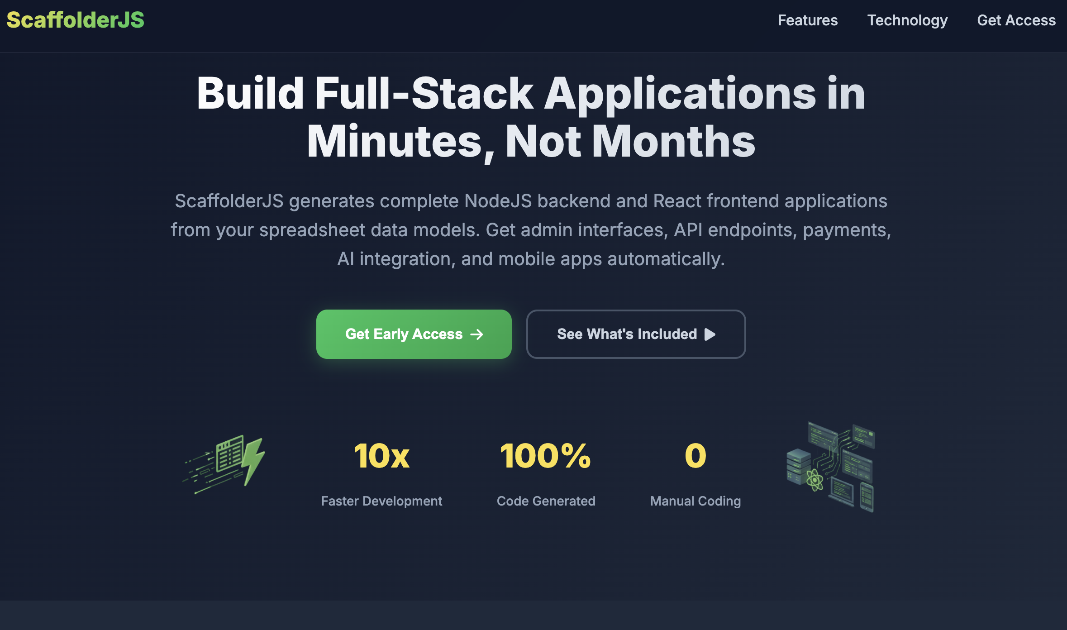The image size is (1067, 630).
Task: Open the Technology navigation item
Action: [907, 20]
